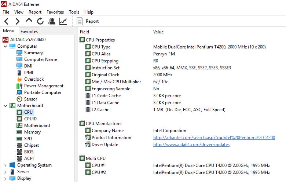
Task: Open the ark.intel.com Product Information link
Action: coord(214,138)
